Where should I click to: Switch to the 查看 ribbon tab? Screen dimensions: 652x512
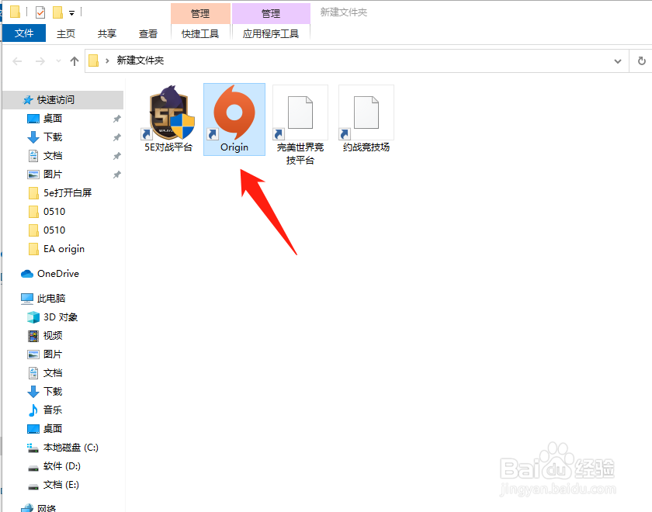[148, 33]
